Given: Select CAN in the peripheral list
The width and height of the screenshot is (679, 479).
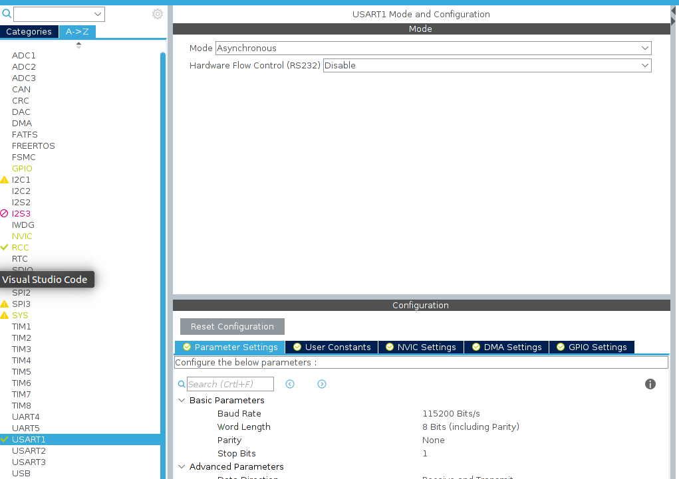Looking at the screenshot, I should pos(21,89).
